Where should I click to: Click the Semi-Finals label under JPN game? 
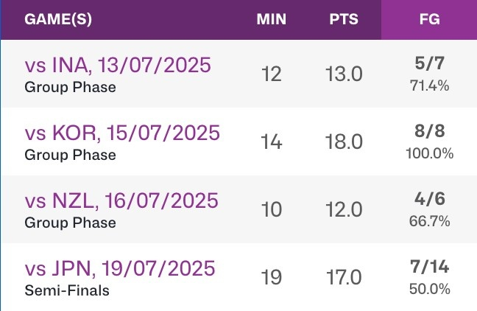(67, 290)
